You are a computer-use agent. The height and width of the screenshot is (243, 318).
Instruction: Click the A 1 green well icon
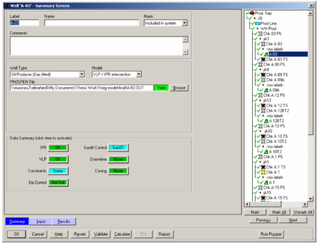(x=266, y=183)
